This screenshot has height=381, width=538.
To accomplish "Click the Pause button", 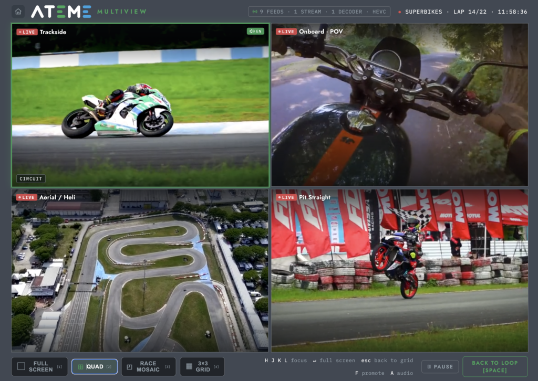I will (440, 367).
